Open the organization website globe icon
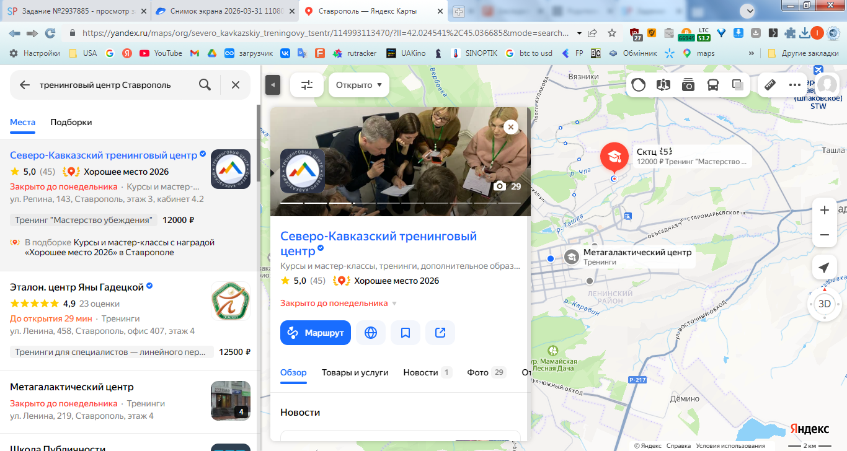This screenshot has width=847, height=451. [x=371, y=333]
